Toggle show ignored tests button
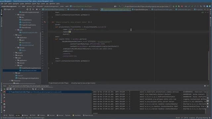The width and height of the screenshot is (212, 119). pos(10,89)
